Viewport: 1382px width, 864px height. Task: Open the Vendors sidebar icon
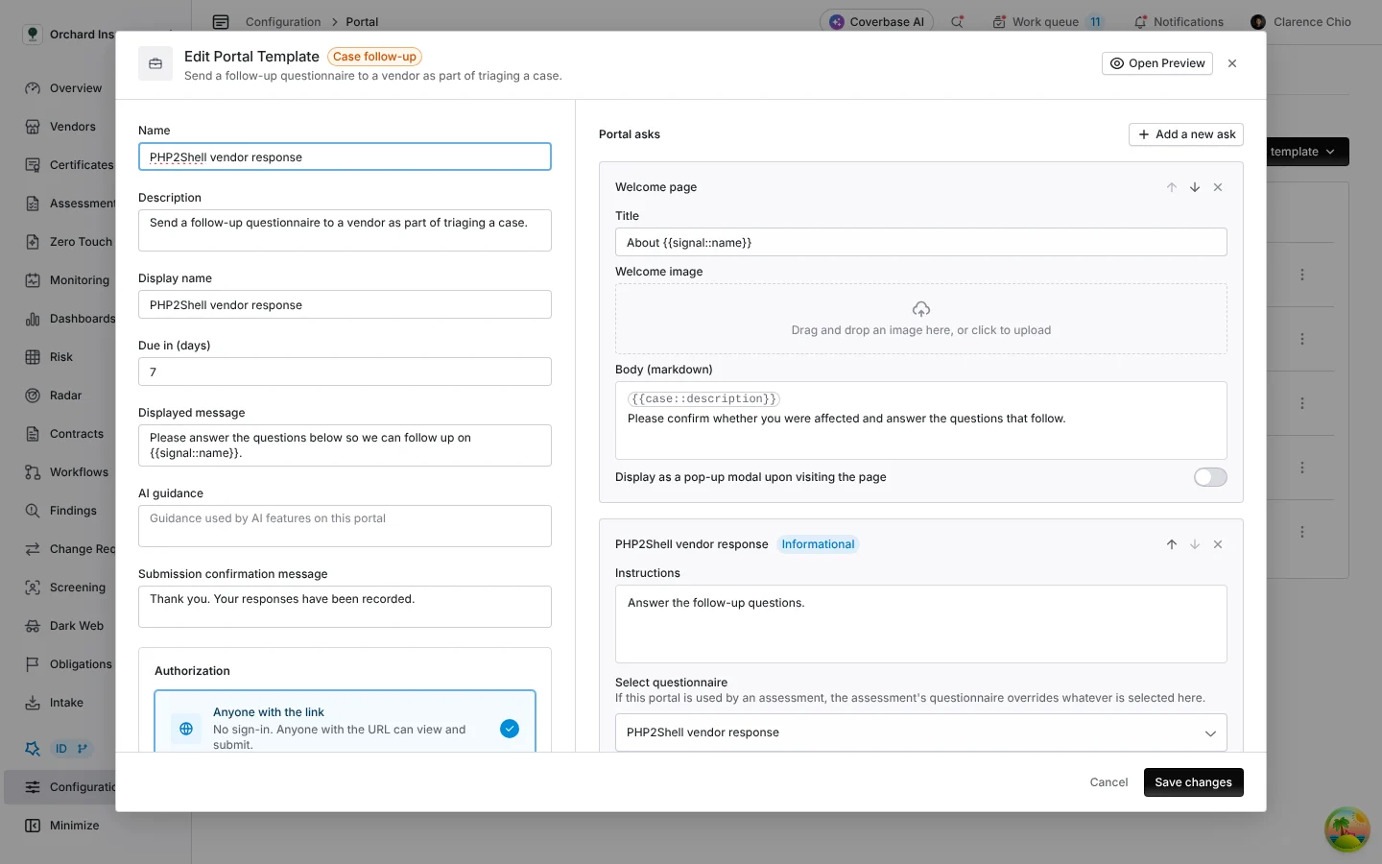click(x=33, y=127)
